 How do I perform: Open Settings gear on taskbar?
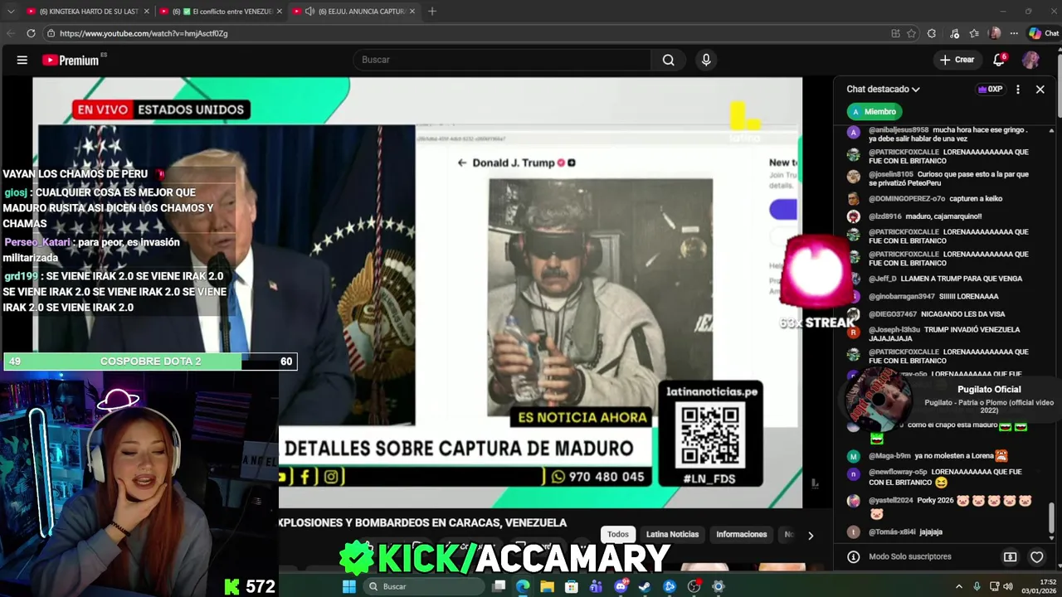[x=719, y=586]
